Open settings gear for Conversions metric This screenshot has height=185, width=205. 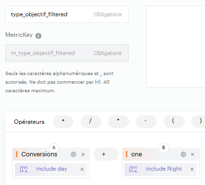click(73, 154)
